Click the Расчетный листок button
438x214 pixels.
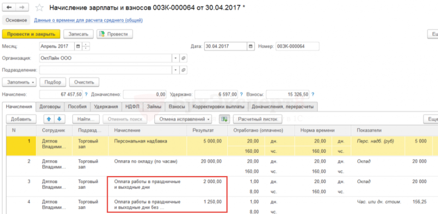click(x=257, y=119)
